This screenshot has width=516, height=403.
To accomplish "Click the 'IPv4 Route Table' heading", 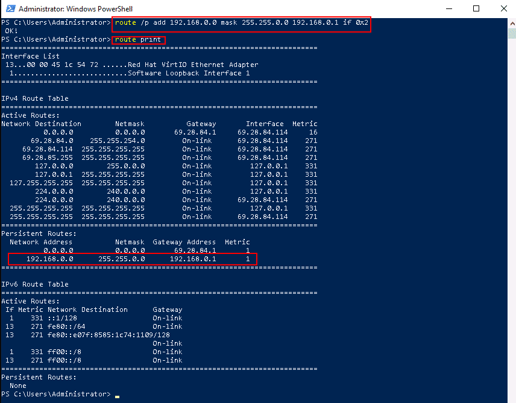I will 35,98.
